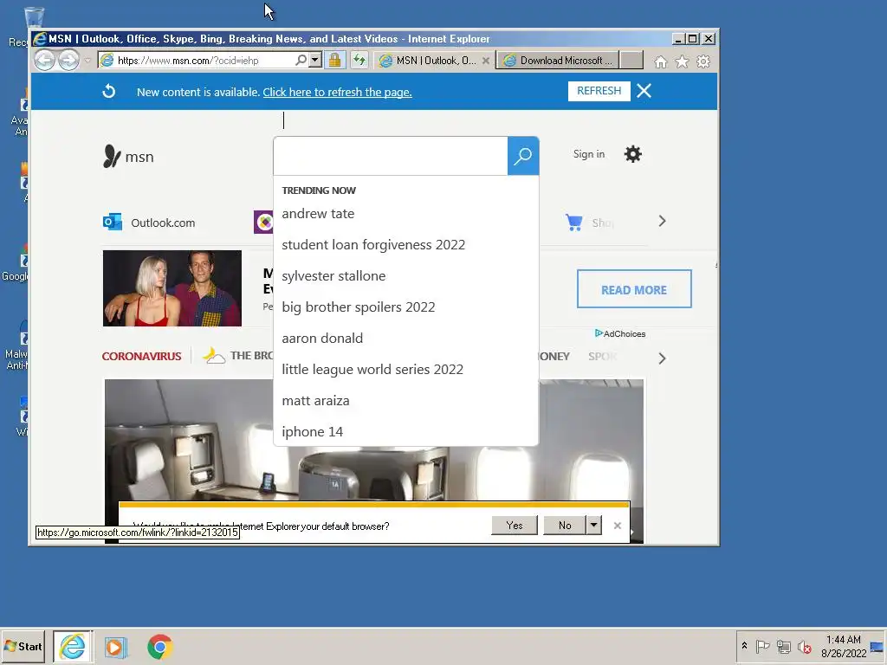The width and height of the screenshot is (887, 665).
Task: Expand more shortcuts with right chevron
Action: pyautogui.click(x=662, y=221)
